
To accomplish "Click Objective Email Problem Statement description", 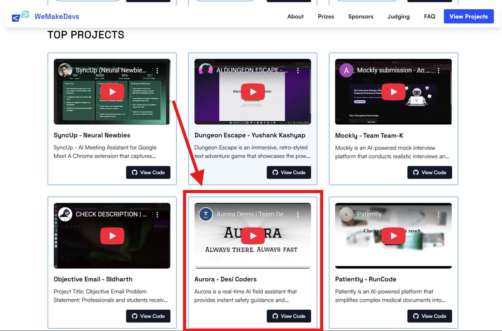I will pos(111,296).
